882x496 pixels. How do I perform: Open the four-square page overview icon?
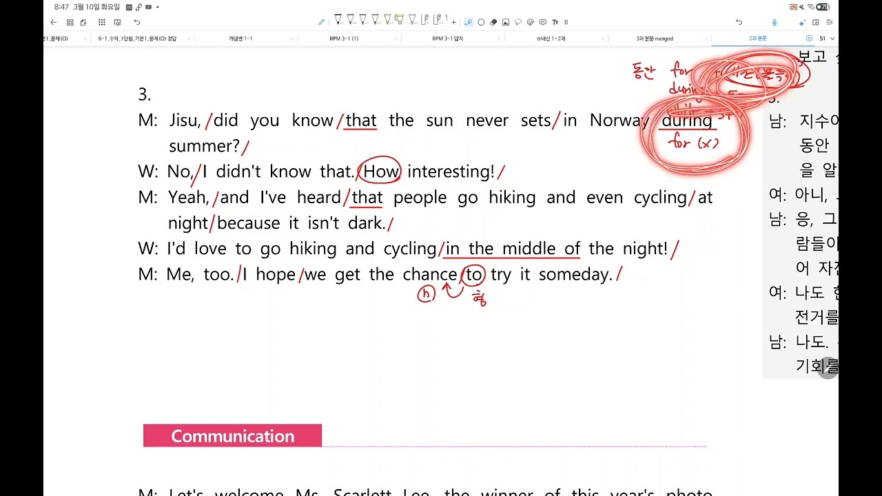pos(70,22)
